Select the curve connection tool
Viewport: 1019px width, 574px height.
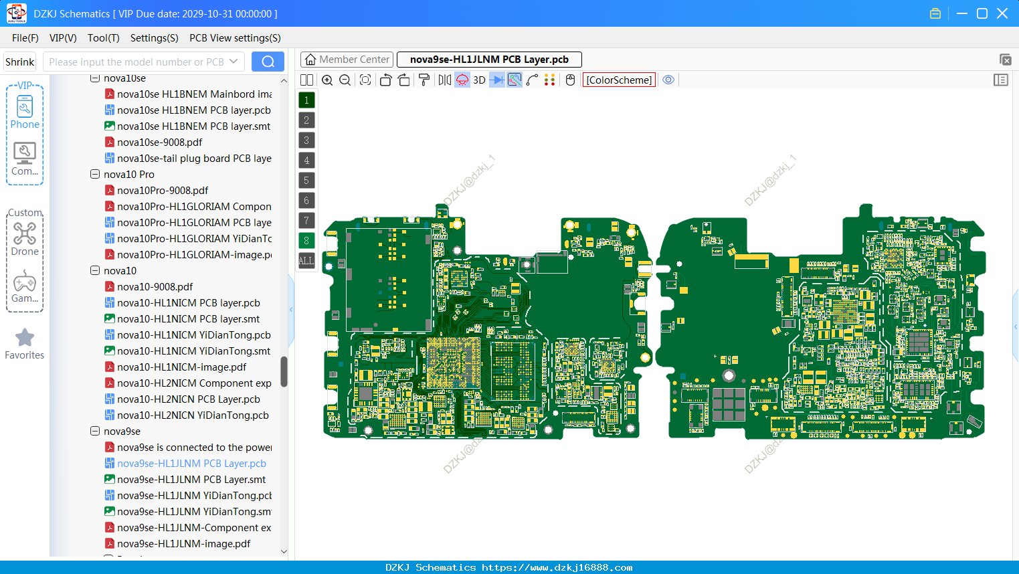tap(533, 80)
